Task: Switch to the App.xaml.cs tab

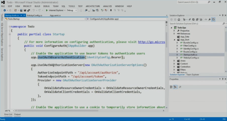Action: [55, 16]
